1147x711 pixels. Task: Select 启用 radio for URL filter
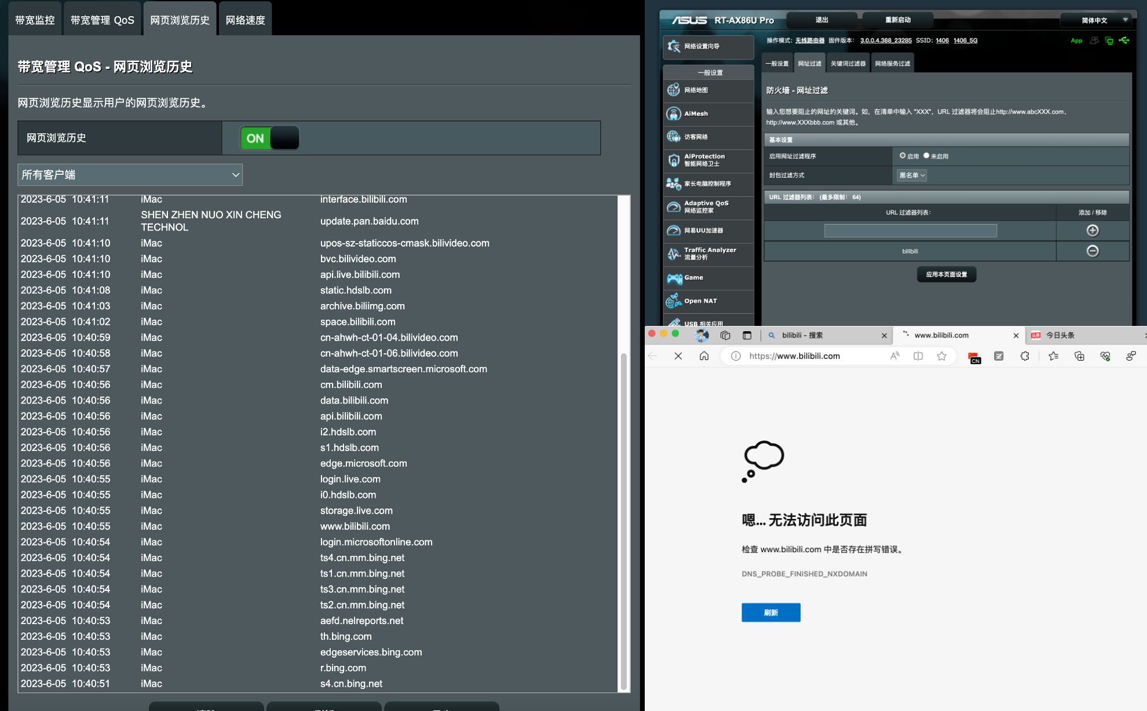[x=903, y=156]
